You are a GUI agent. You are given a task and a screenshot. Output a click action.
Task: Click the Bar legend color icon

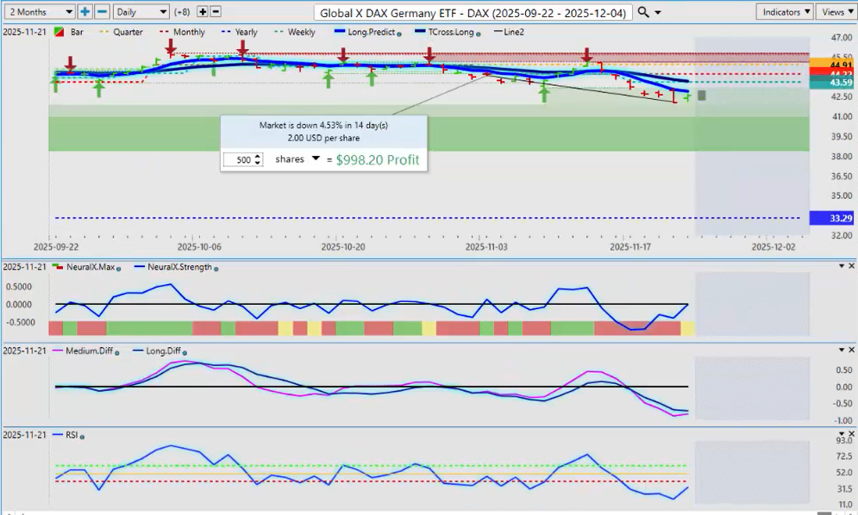click(x=59, y=32)
